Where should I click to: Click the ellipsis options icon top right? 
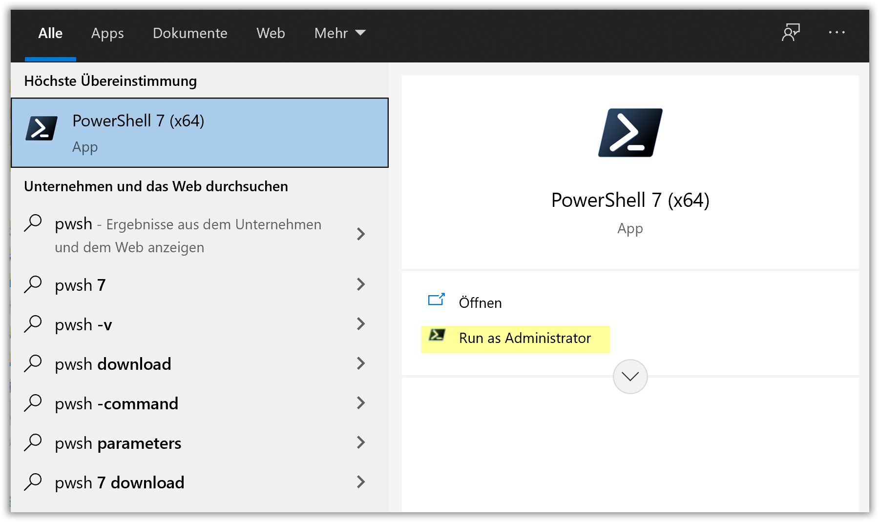[x=837, y=32]
